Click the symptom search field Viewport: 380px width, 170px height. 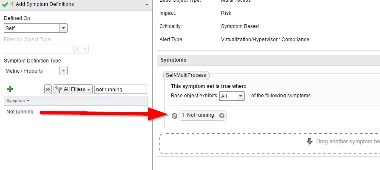(x=120, y=89)
